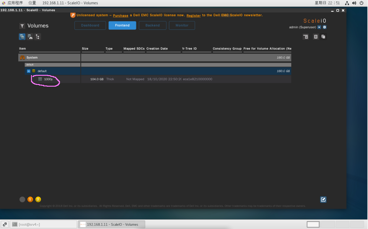Select the first workspace in the switcher
Image resolution: width=368 pixels, height=229 pixels.
tap(313, 224)
